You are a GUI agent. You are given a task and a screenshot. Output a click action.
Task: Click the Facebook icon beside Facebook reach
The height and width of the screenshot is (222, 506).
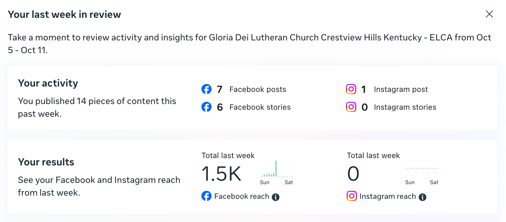click(206, 196)
